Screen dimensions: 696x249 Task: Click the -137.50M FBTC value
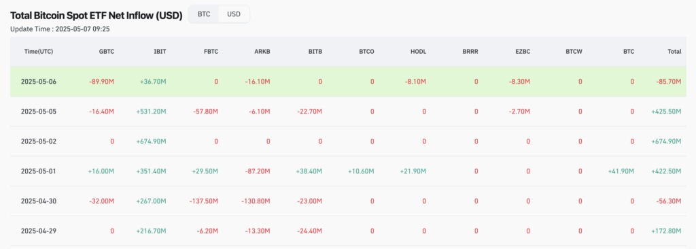204,201
